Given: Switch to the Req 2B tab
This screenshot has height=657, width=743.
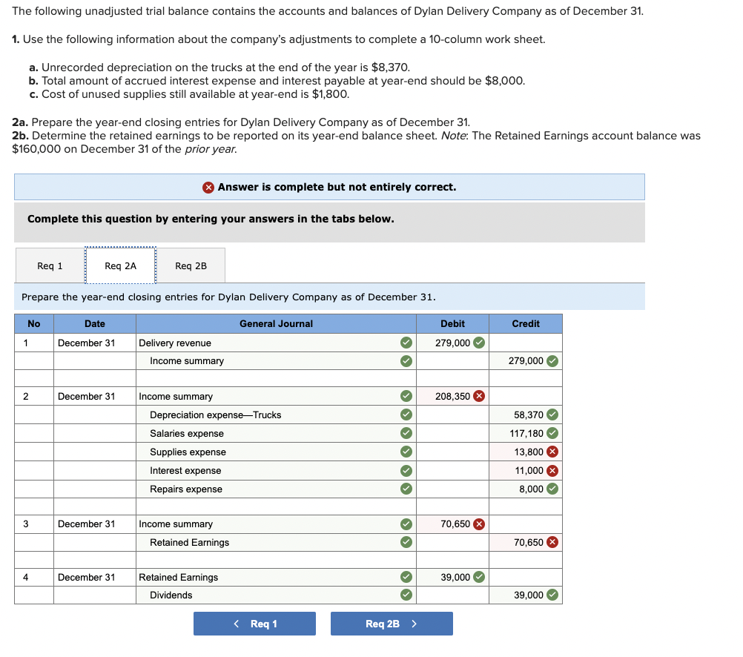Looking at the screenshot, I should click(191, 265).
